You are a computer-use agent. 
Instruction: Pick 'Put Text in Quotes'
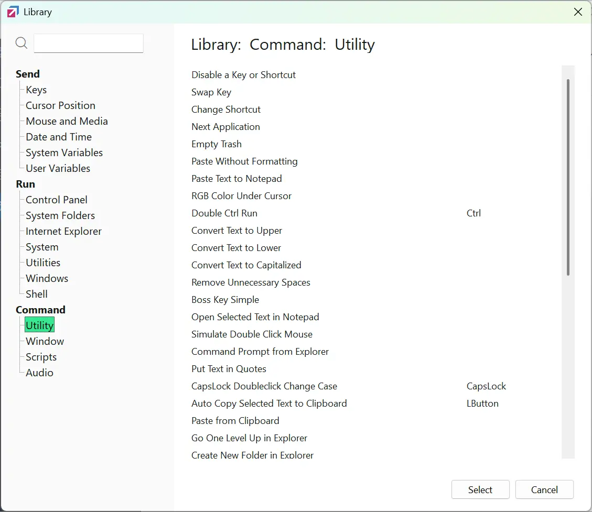pos(229,369)
